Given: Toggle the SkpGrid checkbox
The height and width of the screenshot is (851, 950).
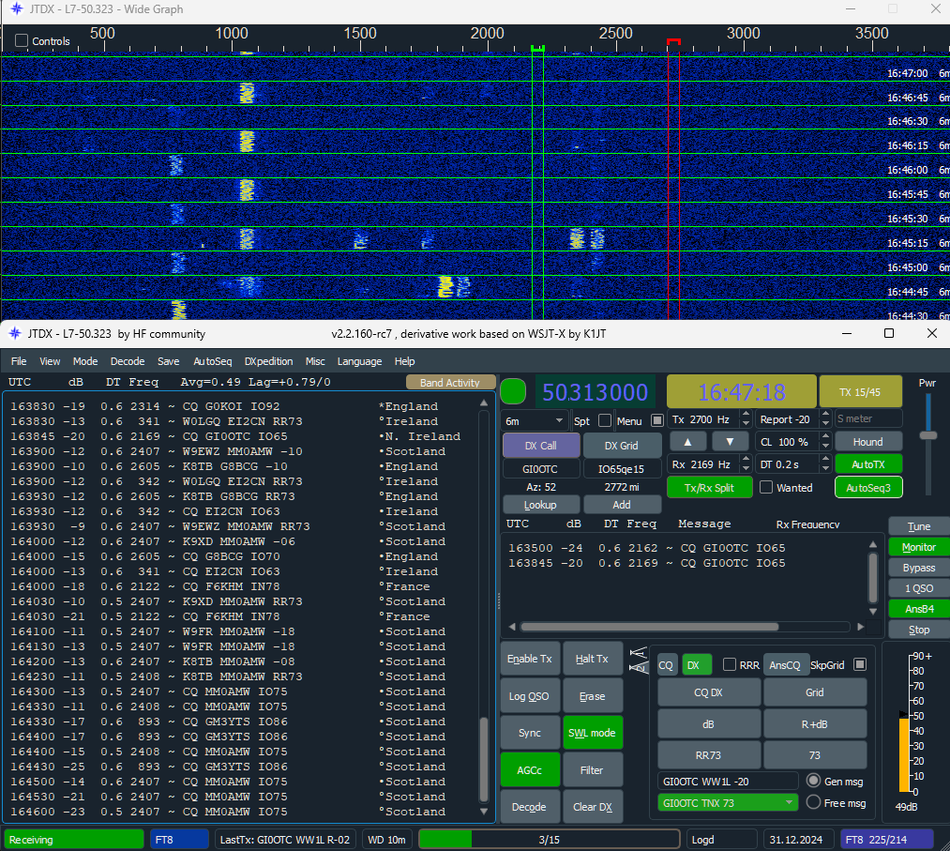Looking at the screenshot, I should coord(860,665).
